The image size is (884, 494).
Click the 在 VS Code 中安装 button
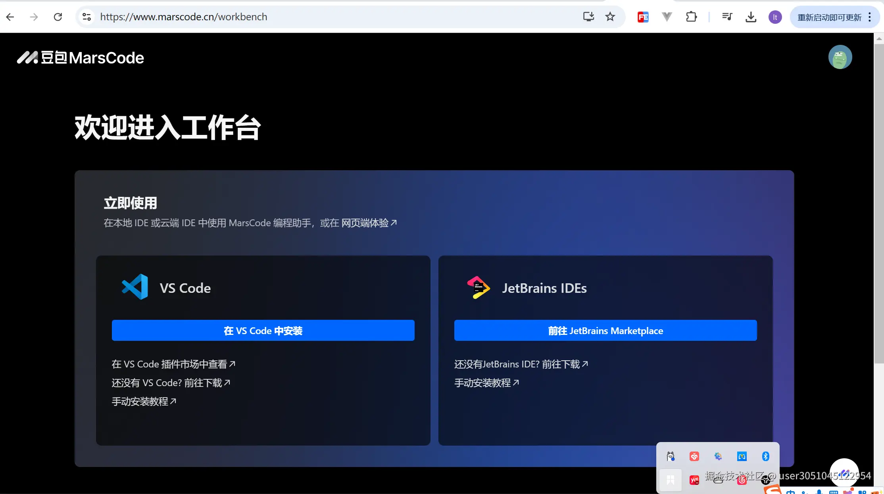pyautogui.click(x=263, y=330)
